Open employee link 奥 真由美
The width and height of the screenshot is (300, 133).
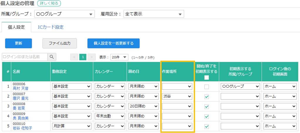click(x=21, y=118)
